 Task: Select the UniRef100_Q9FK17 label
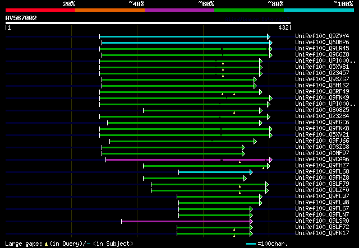(322, 233)
